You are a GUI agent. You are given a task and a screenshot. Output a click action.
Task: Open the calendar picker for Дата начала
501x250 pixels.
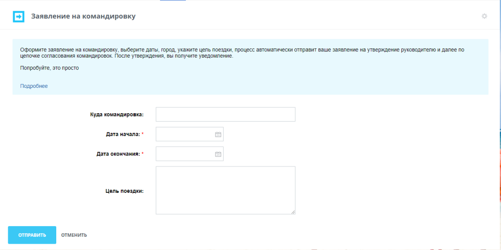[218, 134]
